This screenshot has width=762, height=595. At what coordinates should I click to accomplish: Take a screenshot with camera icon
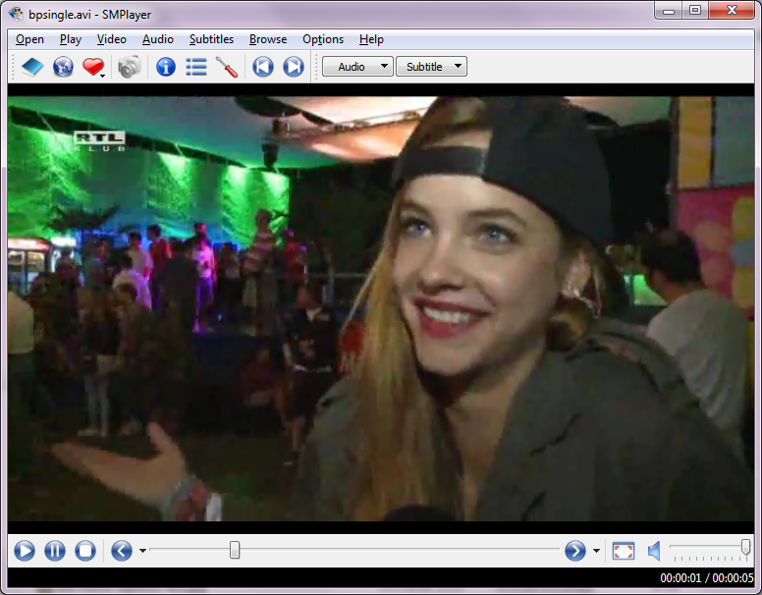130,67
